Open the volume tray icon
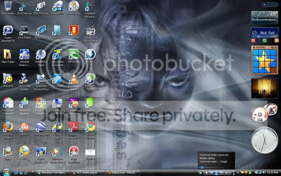This screenshot has width=281, height=176. click(264, 172)
